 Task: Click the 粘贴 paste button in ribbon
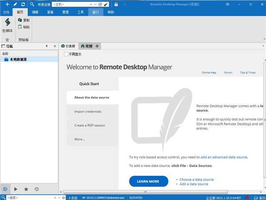click(24, 27)
